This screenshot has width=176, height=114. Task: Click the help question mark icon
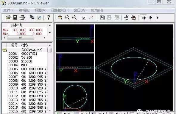pyautogui.click(x=49, y=17)
